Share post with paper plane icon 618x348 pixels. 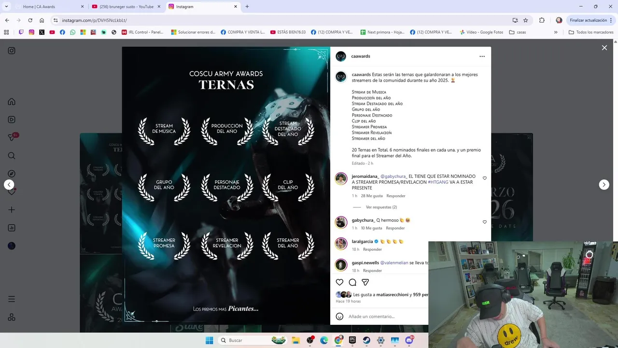[x=365, y=282]
